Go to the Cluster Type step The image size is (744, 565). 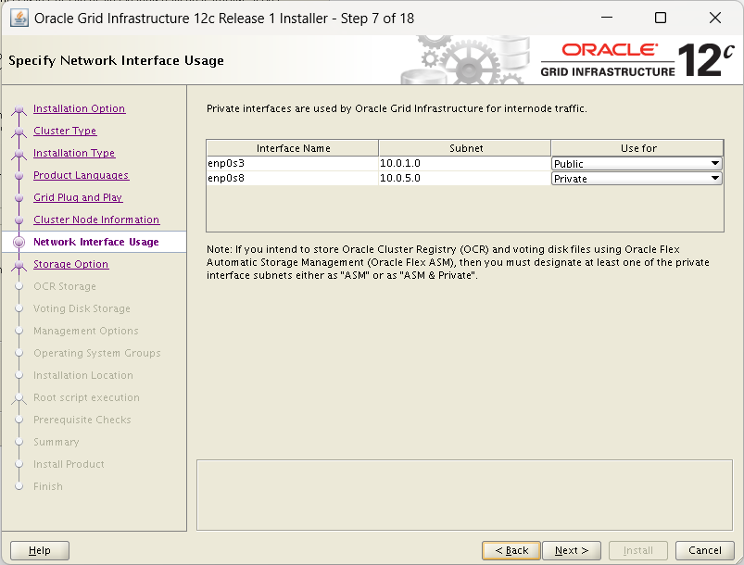[65, 131]
